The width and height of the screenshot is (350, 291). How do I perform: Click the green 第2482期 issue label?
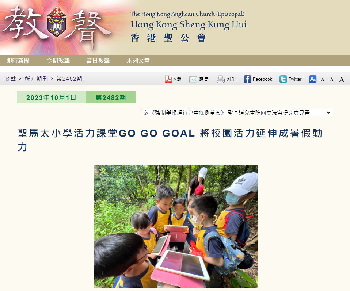pos(111,97)
